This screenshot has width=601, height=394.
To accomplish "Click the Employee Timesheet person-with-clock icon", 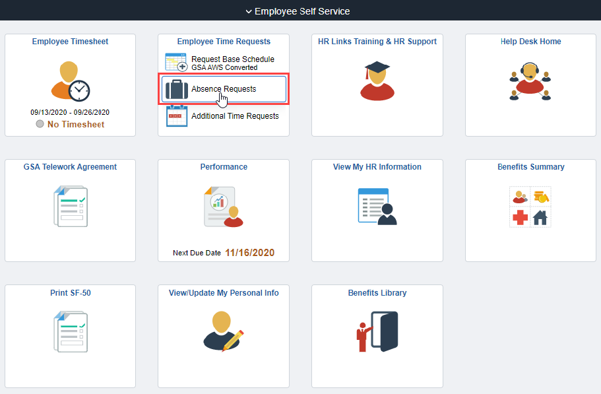I will (70, 80).
